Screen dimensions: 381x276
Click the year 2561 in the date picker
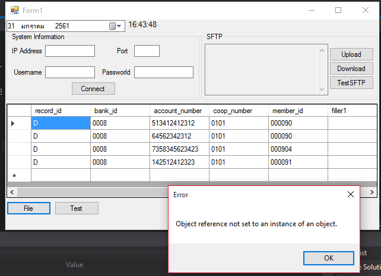[x=62, y=26]
